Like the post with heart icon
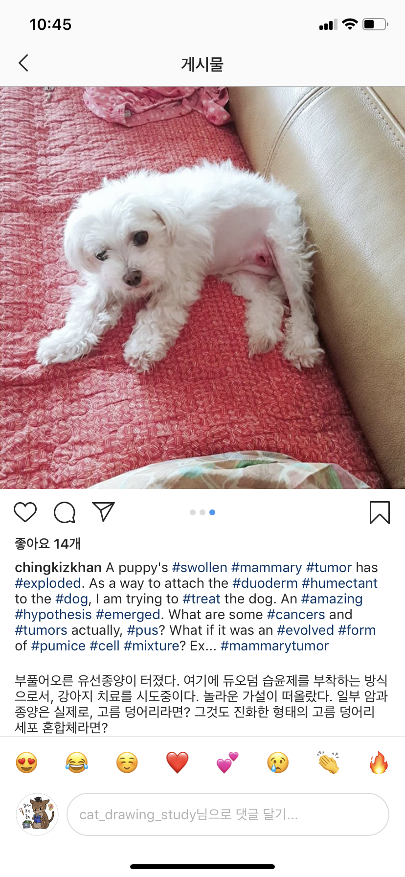This screenshot has width=405, height=877. [x=25, y=512]
